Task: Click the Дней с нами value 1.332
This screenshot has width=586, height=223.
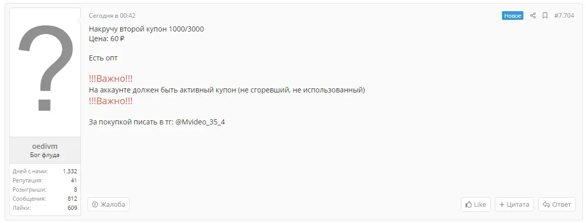Action: click(70, 172)
